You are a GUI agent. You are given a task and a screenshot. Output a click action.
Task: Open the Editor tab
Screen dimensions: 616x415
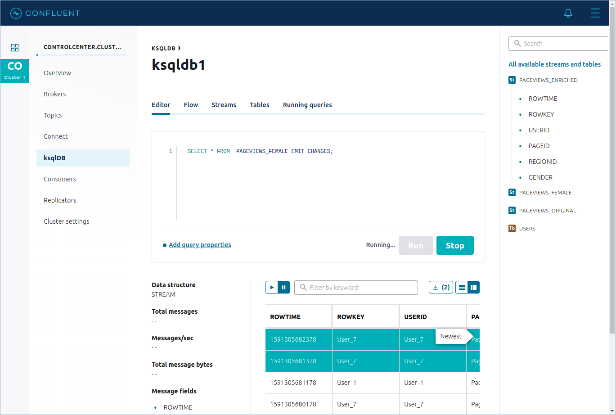(161, 105)
